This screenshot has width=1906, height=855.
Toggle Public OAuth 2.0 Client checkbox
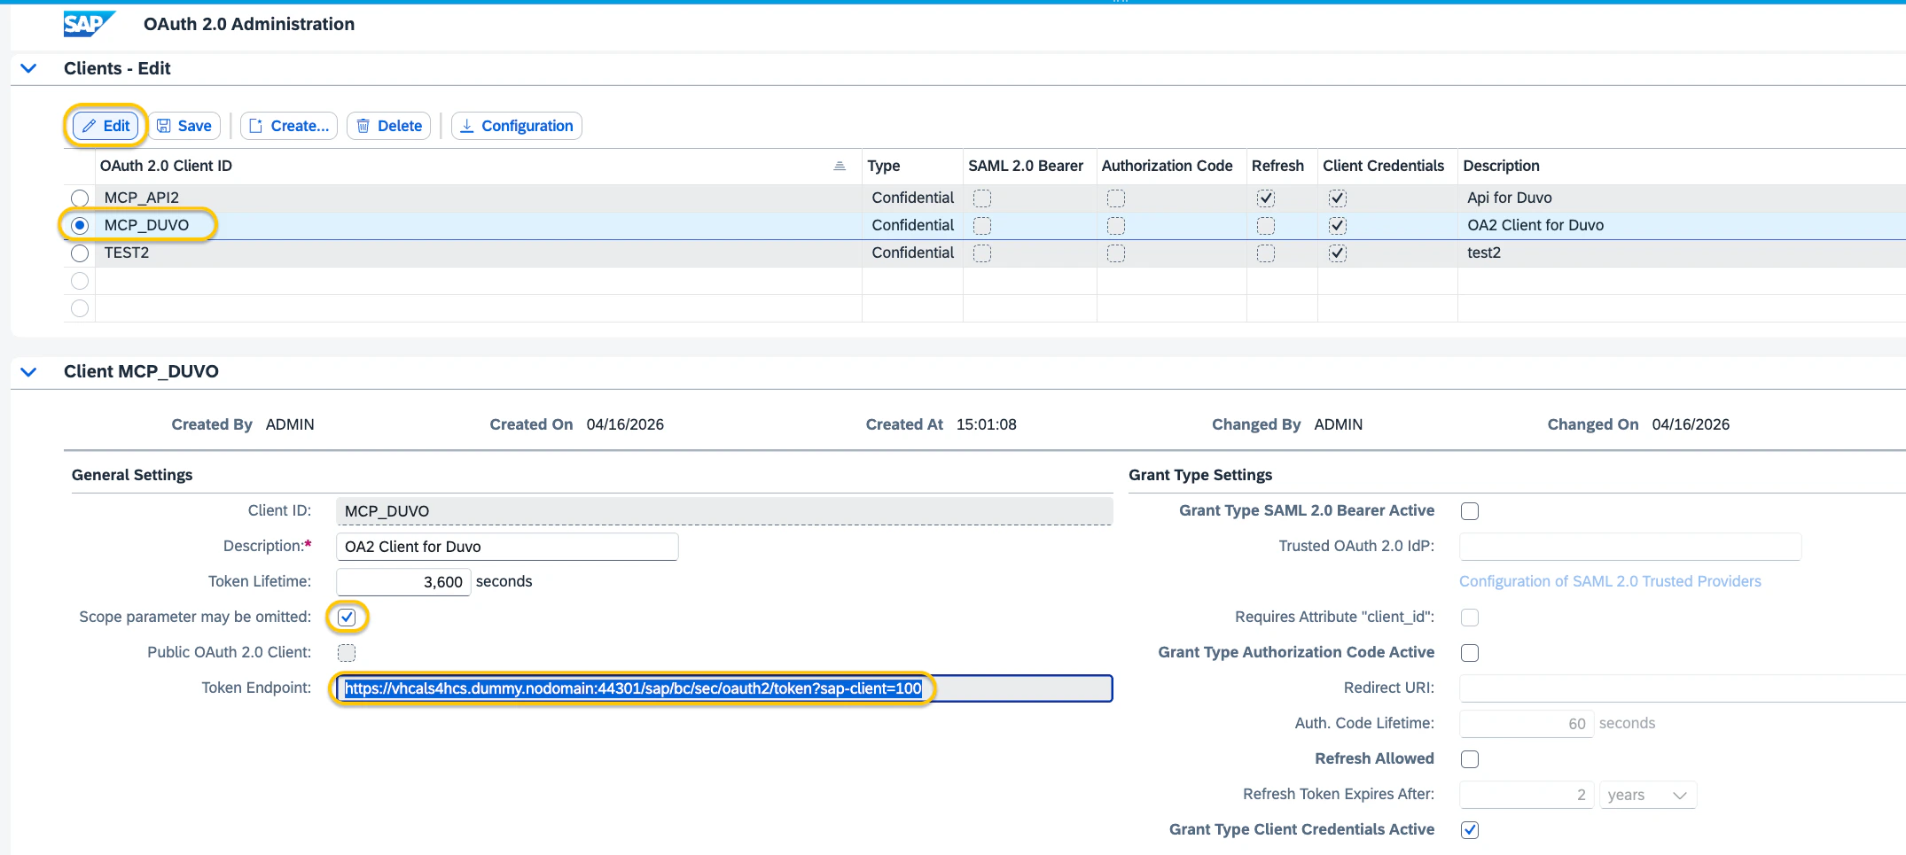click(347, 652)
